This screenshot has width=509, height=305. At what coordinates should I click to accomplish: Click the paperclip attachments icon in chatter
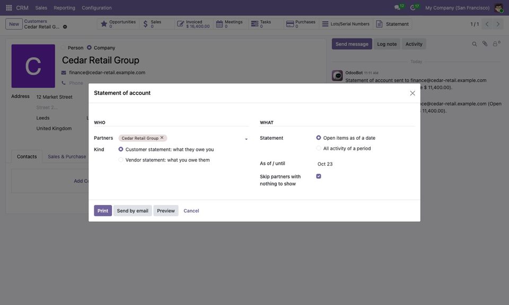coord(485,44)
